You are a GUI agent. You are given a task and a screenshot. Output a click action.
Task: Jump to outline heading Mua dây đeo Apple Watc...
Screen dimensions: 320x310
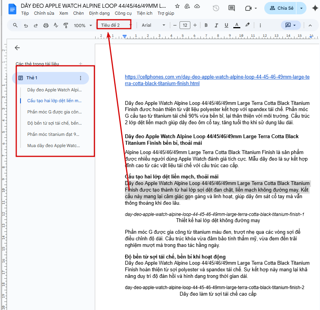(53, 146)
